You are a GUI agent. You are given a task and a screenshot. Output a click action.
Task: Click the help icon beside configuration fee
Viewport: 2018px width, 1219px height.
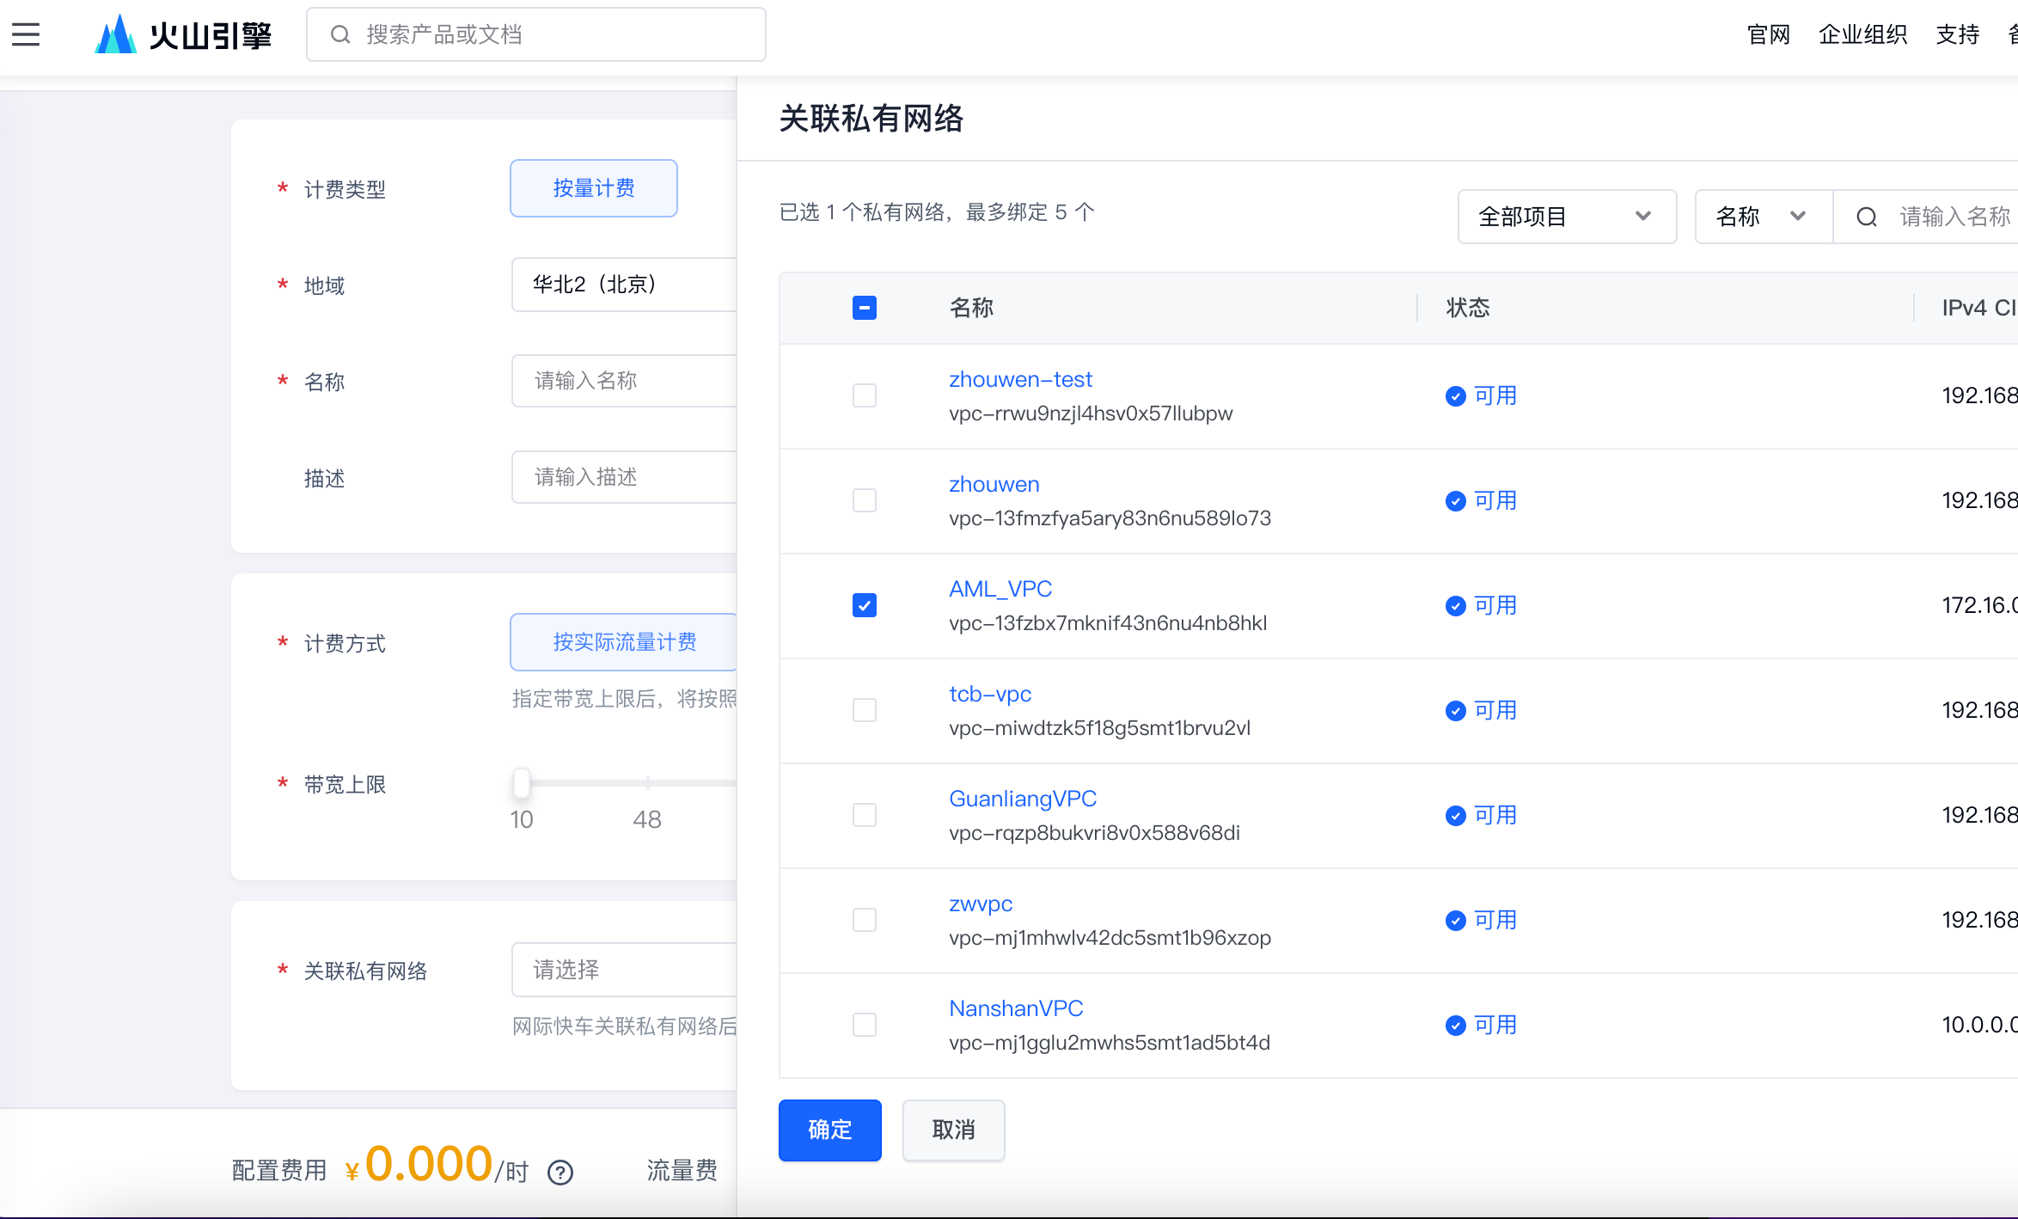(x=560, y=1173)
